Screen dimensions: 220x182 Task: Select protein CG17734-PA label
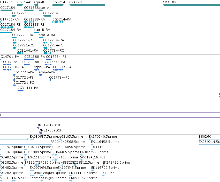(55, 62)
